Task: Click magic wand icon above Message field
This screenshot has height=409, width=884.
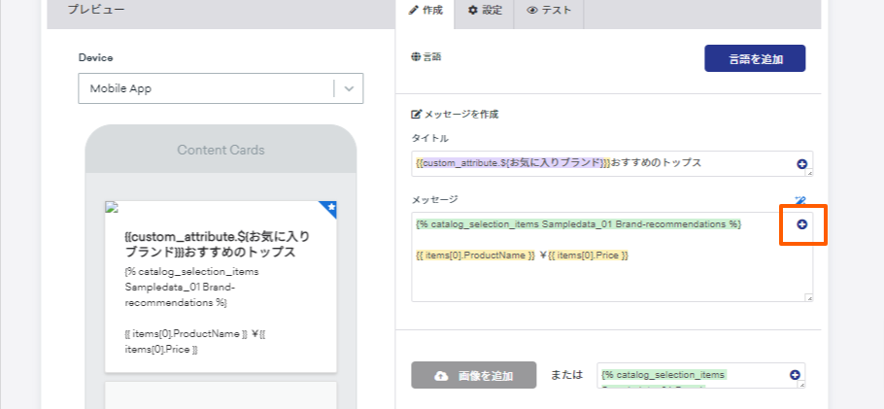Action: click(800, 200)
